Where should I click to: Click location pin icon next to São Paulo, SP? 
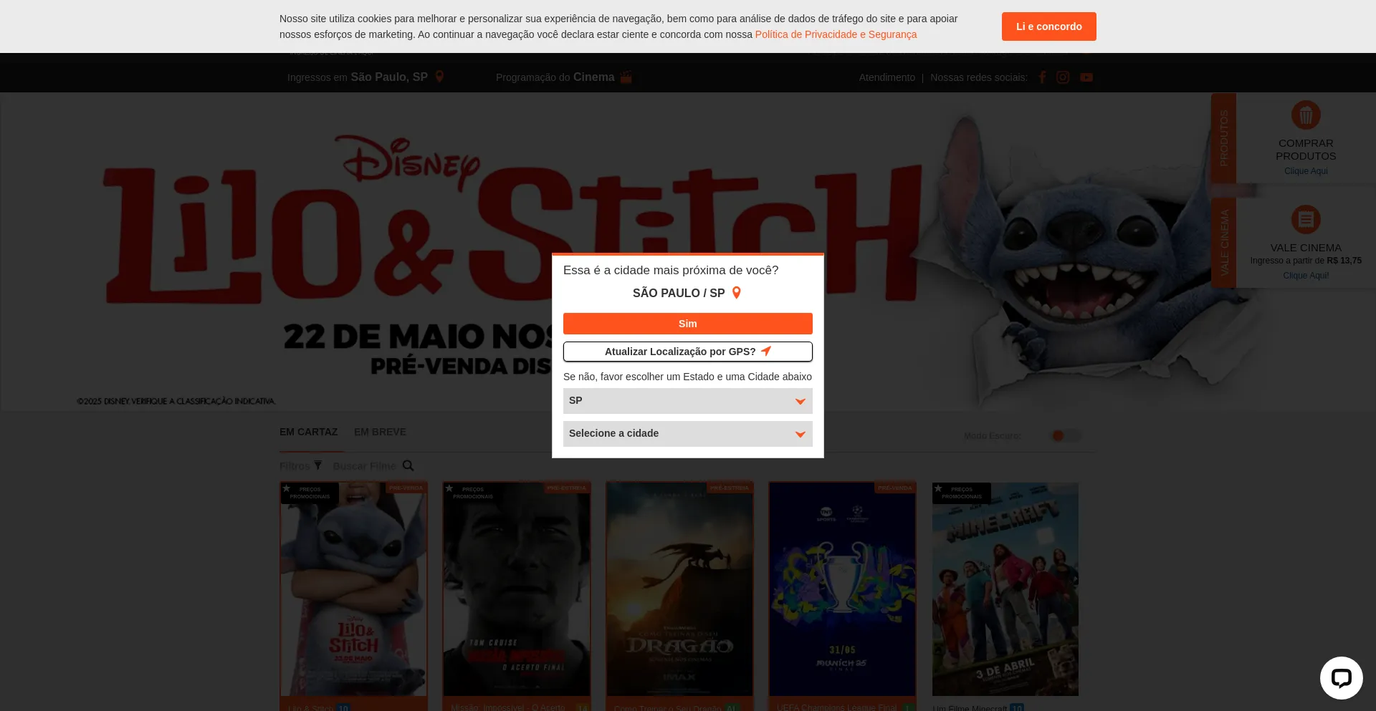[439, 77]
